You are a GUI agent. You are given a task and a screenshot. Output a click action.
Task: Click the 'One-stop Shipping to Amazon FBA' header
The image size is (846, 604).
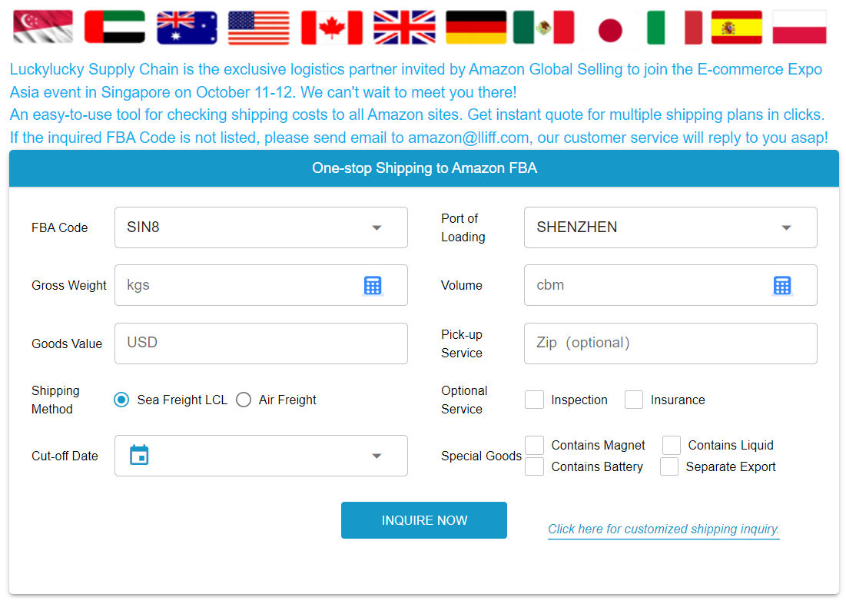[424, 168]
